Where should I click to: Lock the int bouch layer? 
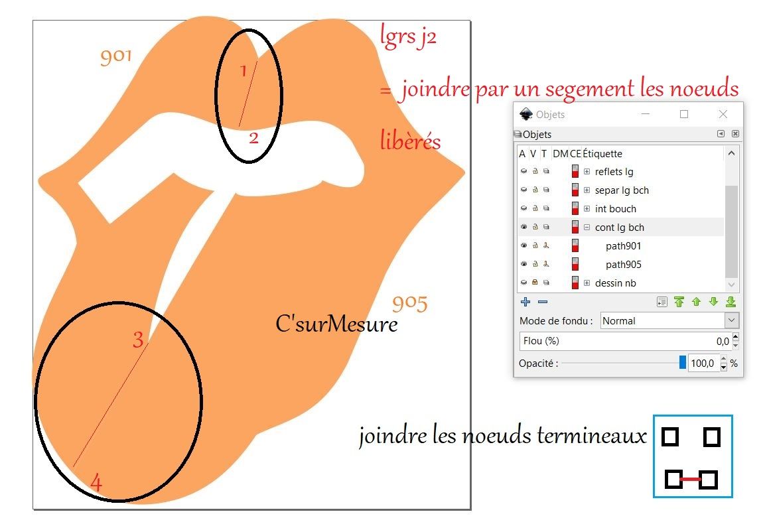click(535, 208)
